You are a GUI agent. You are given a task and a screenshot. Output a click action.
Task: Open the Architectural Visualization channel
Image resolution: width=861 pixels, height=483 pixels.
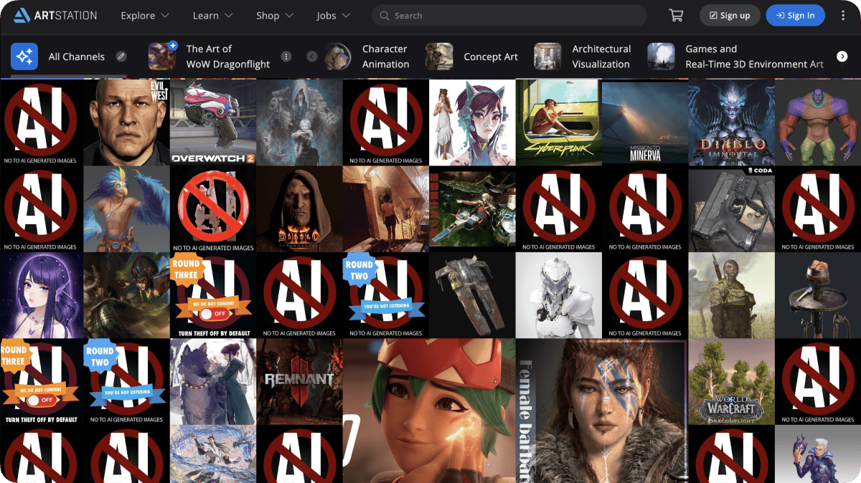click(x=583, y=56)
